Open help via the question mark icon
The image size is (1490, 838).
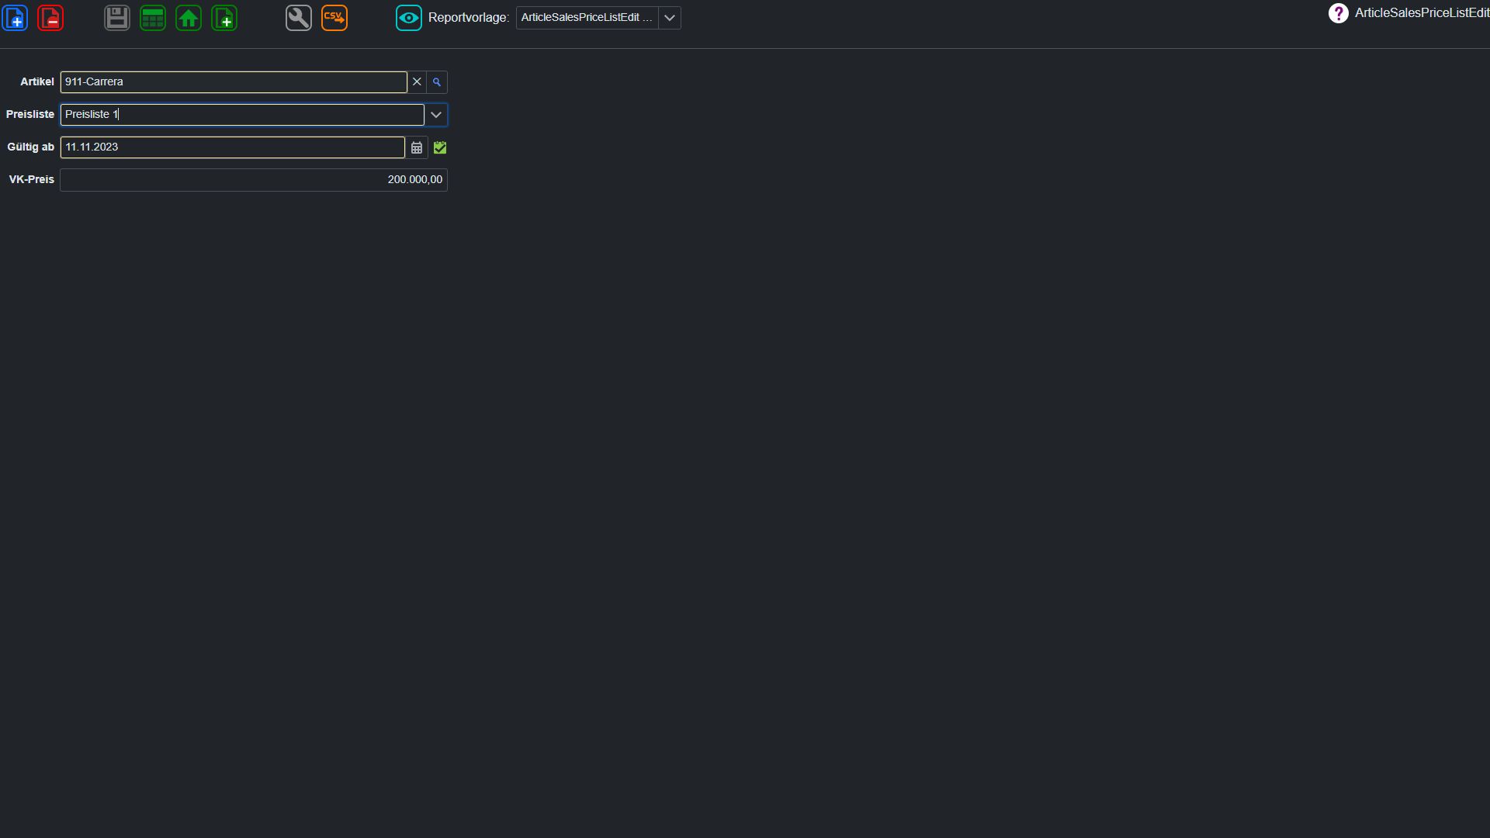coord(1338,13)
